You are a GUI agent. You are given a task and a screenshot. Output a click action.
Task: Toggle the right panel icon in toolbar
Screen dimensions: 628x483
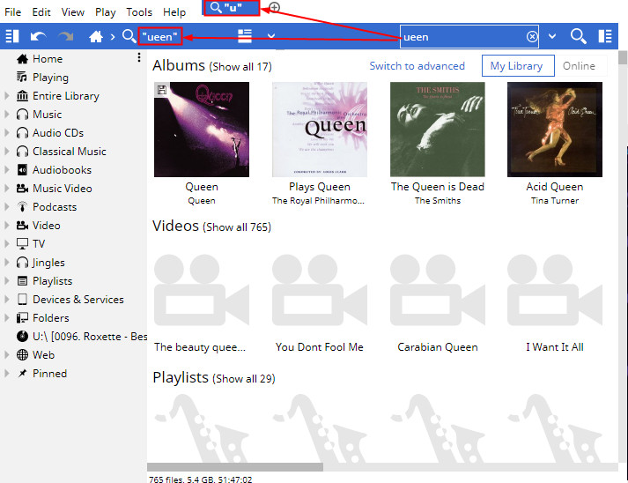(605, 36)
